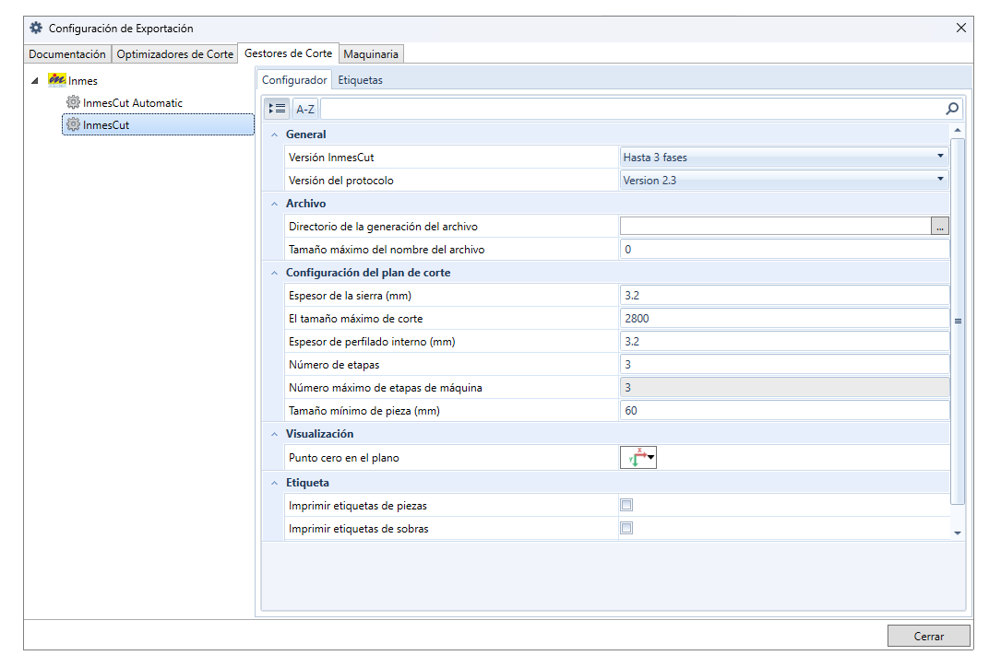Click the Inmes tree label
This screenshot has width=989, height=667.
pos(83,81)
